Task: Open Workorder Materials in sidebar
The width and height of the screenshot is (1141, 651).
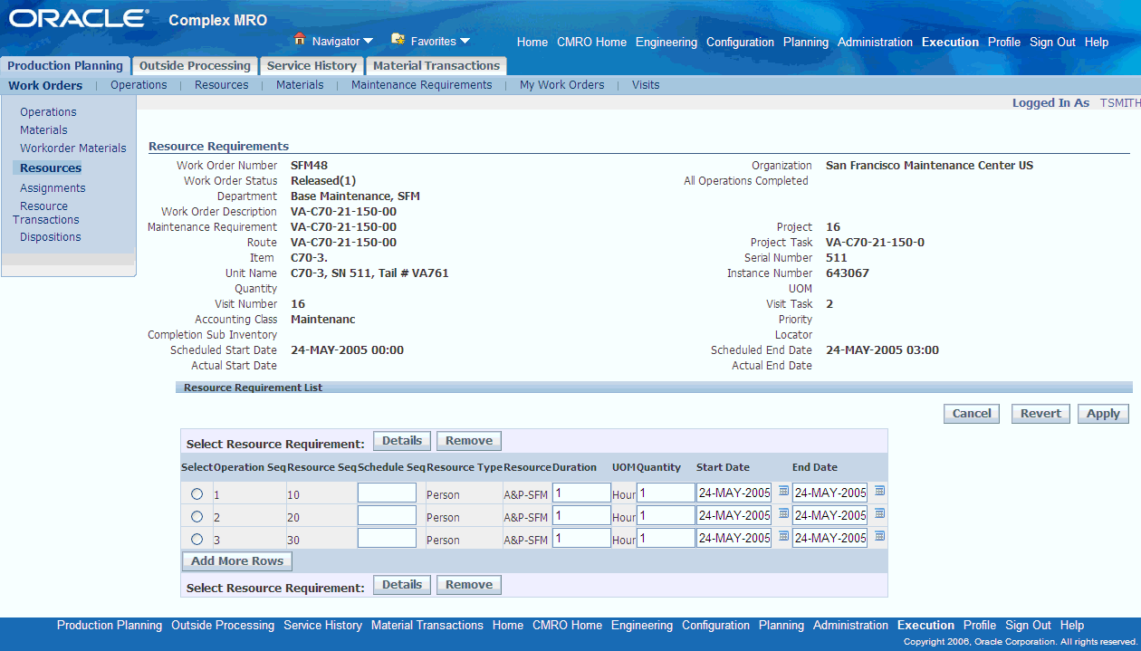Action: tap(73, 148)
